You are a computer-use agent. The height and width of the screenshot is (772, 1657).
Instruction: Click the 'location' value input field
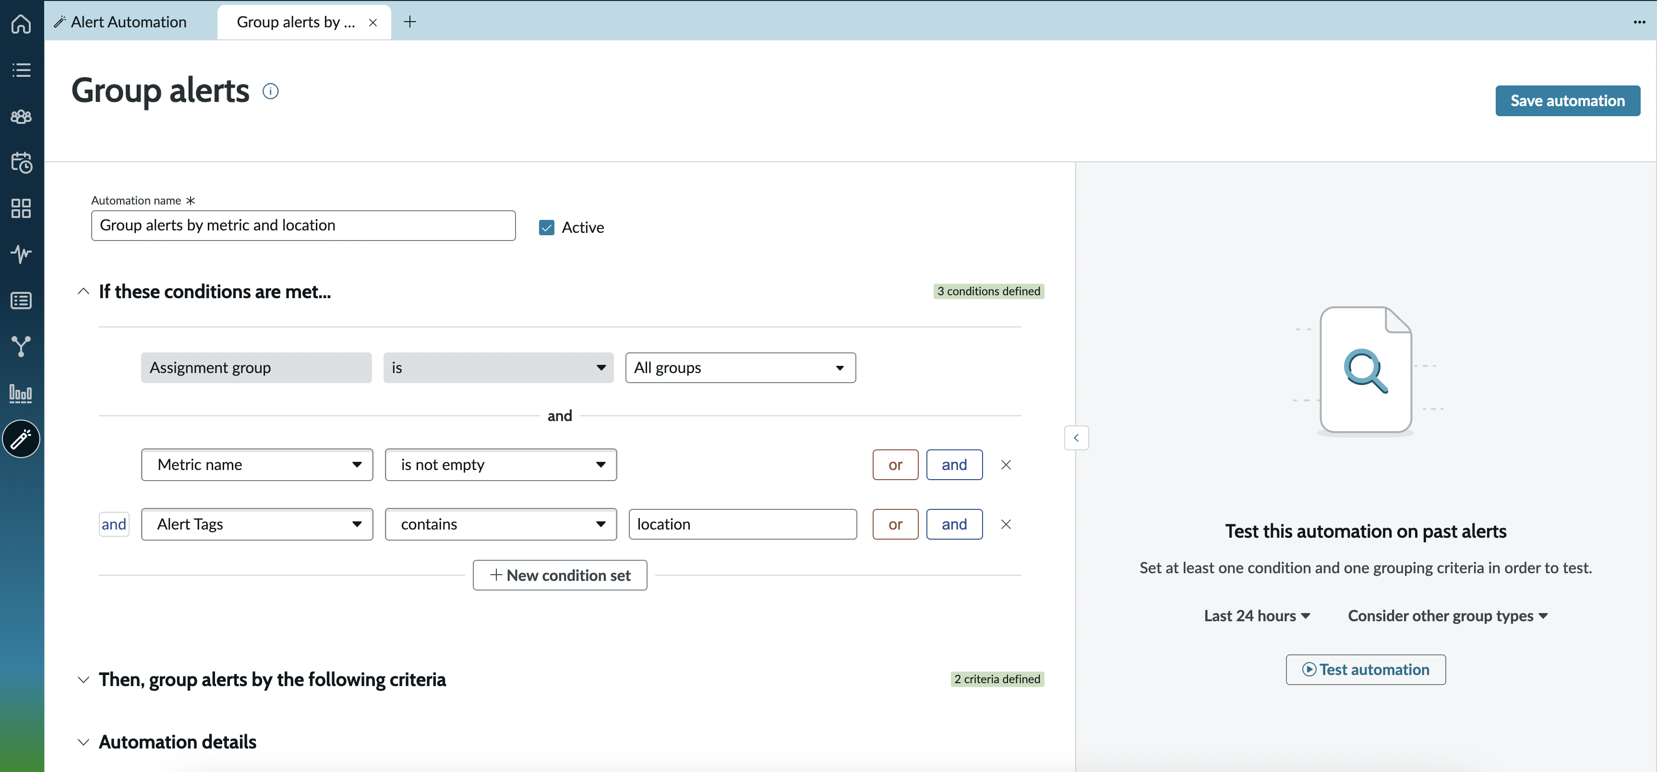(742, 524)
